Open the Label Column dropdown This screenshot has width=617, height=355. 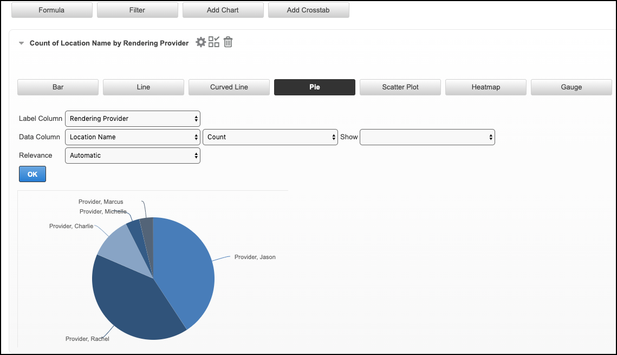click(132, 119)
